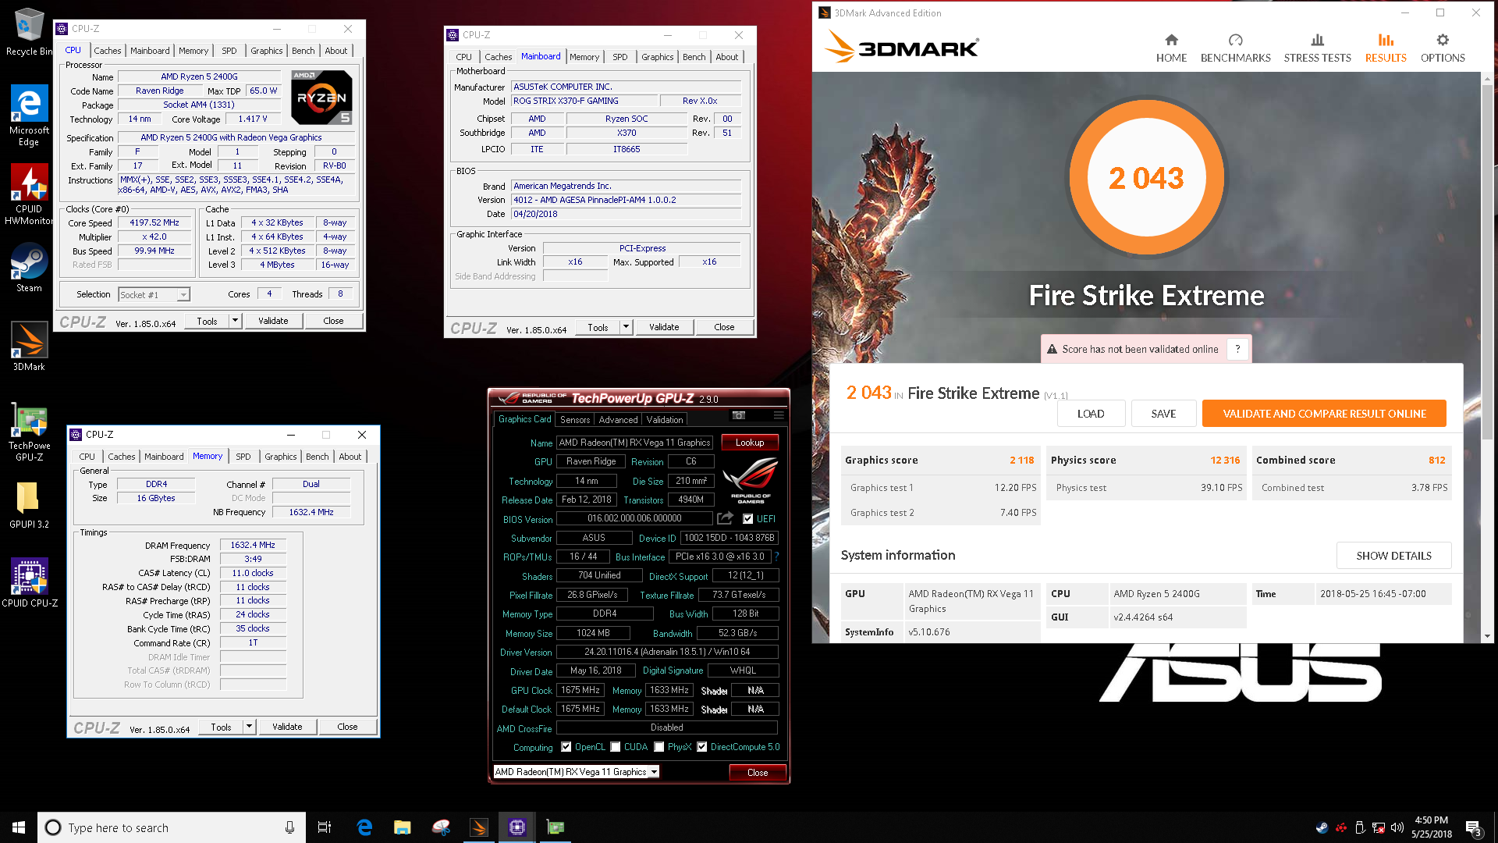Click About tab in CPU-Z Memory window
The width and height of the screenshot is (1498, 843).
pyautogui.click(x=350, y=457)
